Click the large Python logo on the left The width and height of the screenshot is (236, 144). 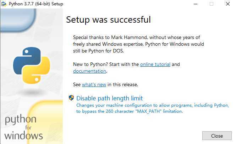click(x=32, y=65)
